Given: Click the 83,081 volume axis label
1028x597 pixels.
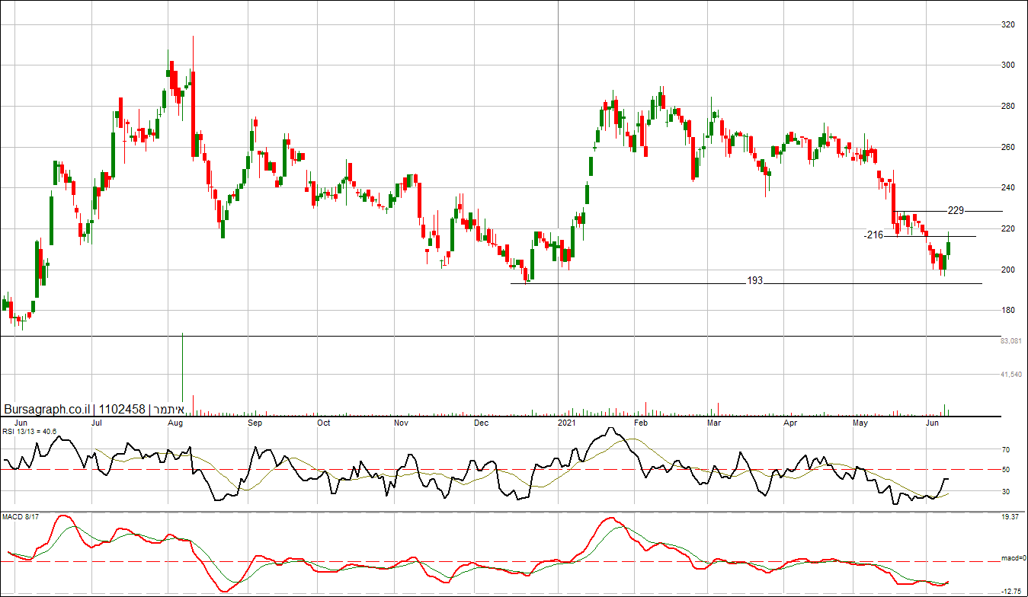Looking at the screenshot, I should (x=1010, y=341).
